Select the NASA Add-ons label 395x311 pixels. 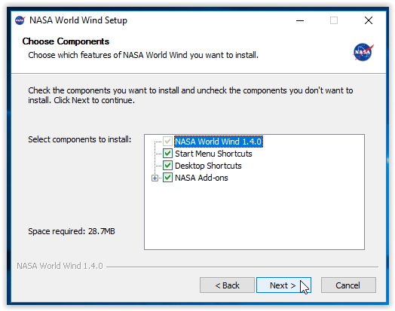click(x=201, y=178)
